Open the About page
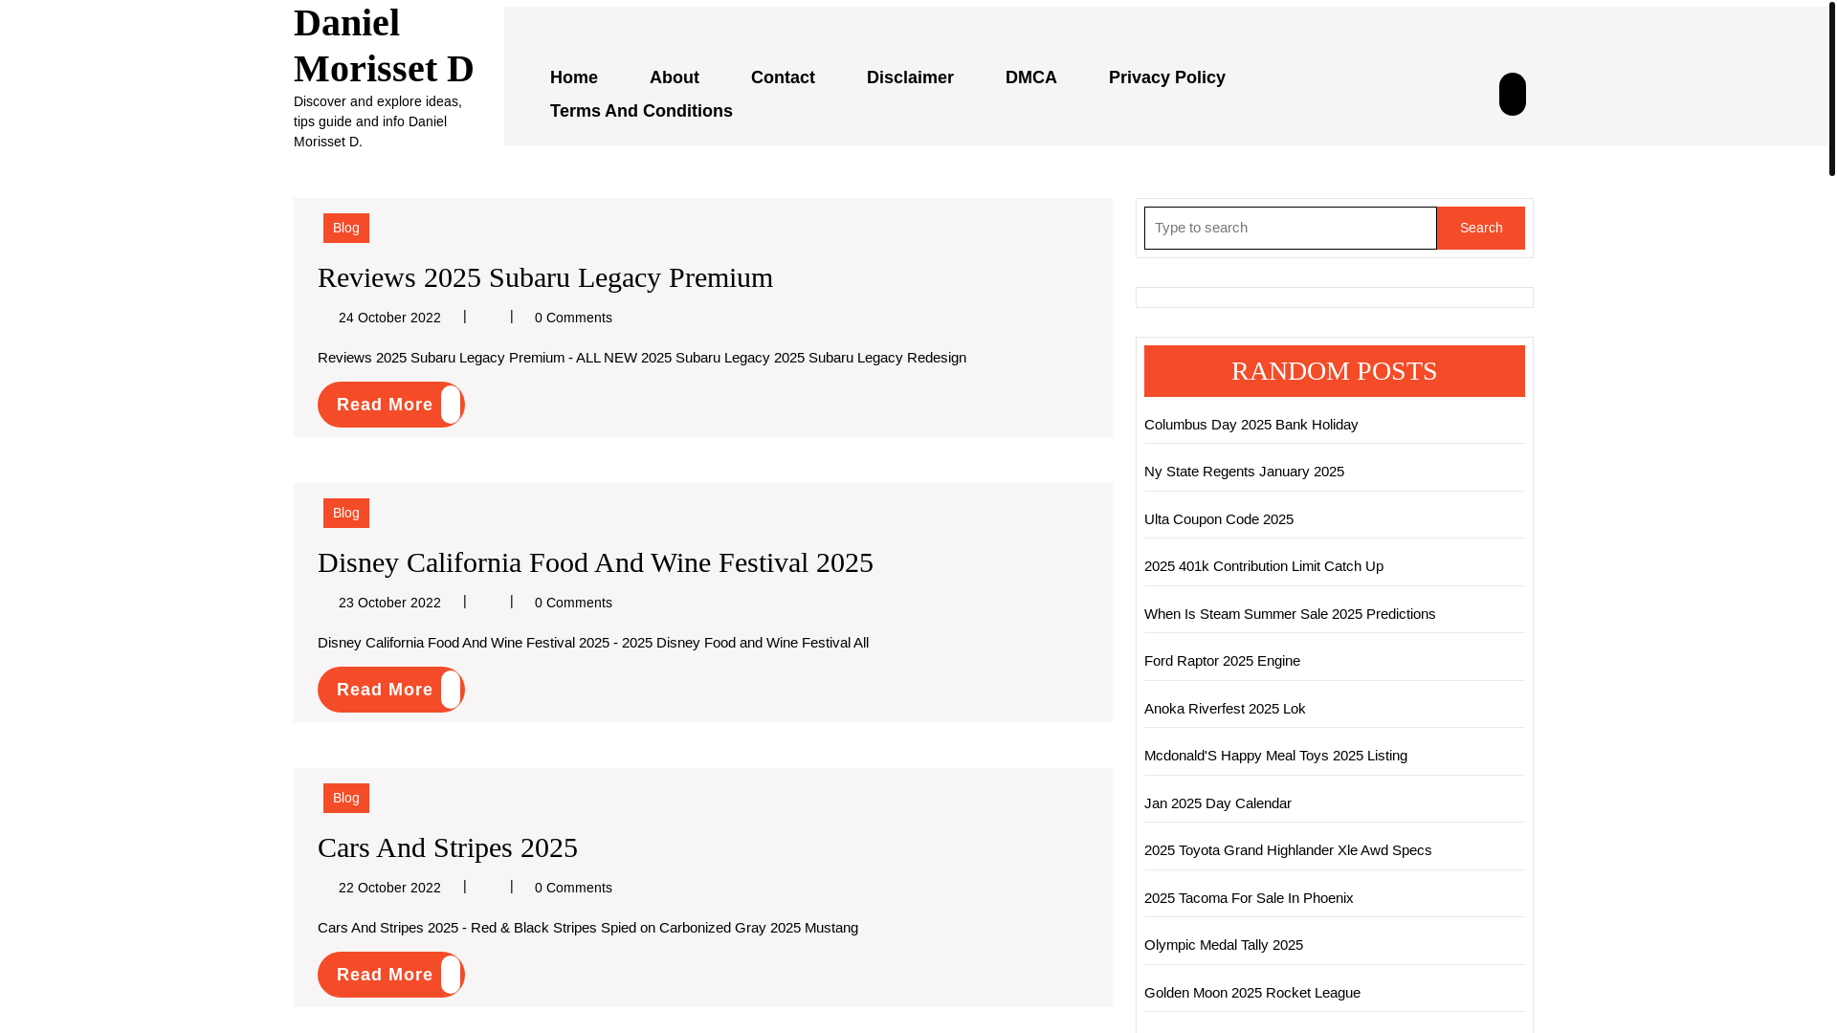Image resolution: width=1837 pixels, height=1033 pixels. coord(675,77)
